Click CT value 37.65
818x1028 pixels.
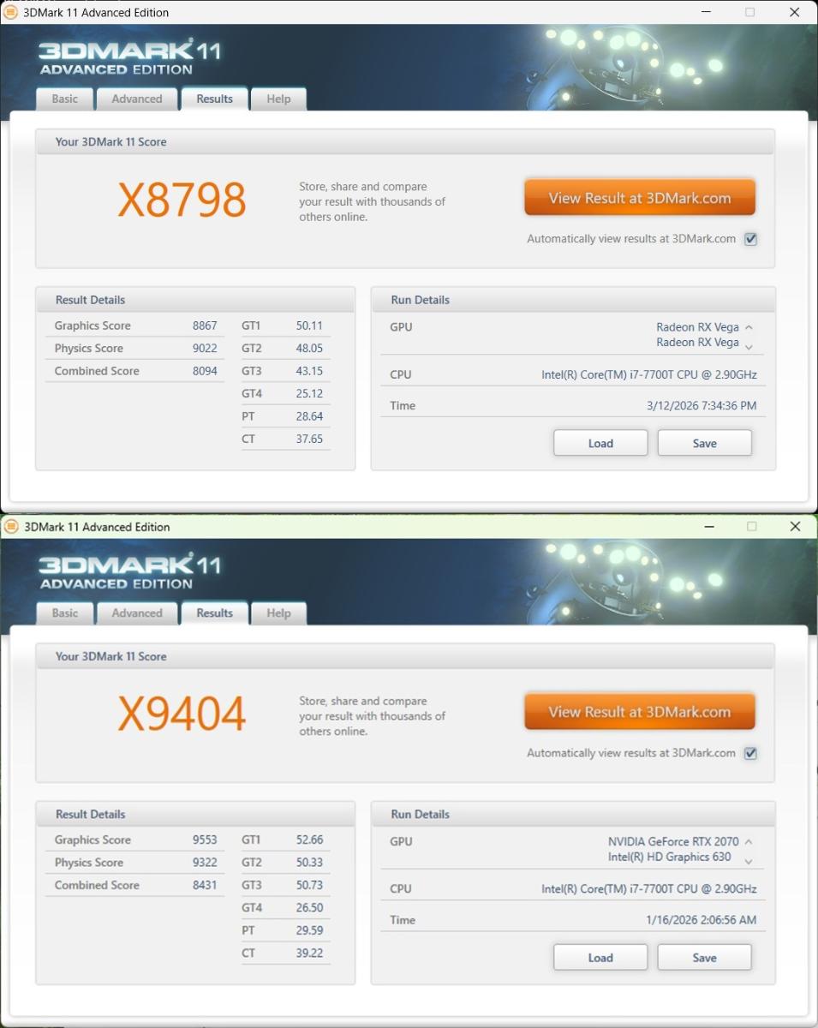pos(309,439)
